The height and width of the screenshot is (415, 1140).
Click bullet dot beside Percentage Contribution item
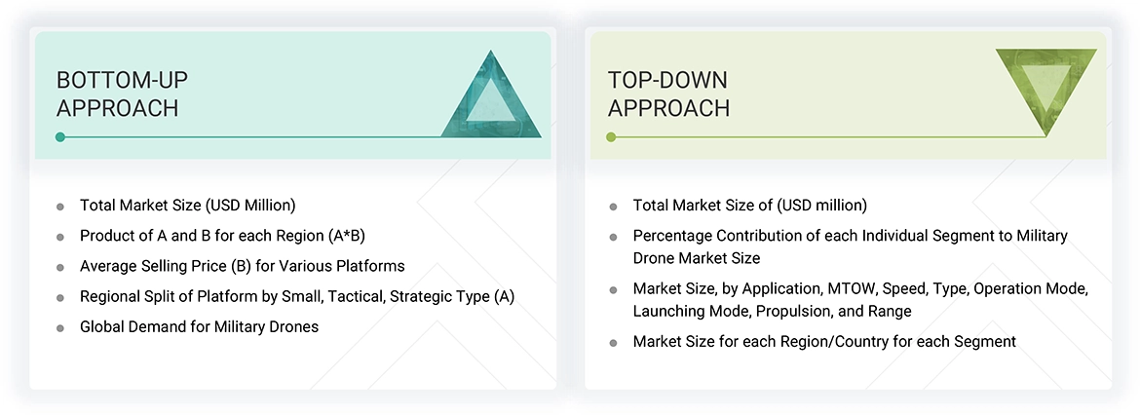point(613,237)
